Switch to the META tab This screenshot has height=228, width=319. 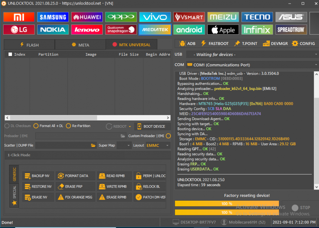[x=80, y=45]
